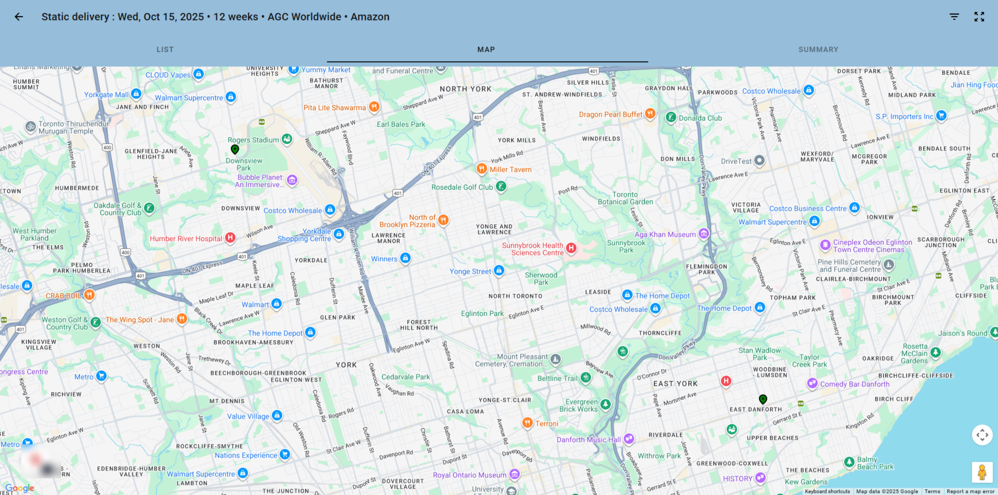Click Oakdale Golf & Country Club marker

click(149, 209)
